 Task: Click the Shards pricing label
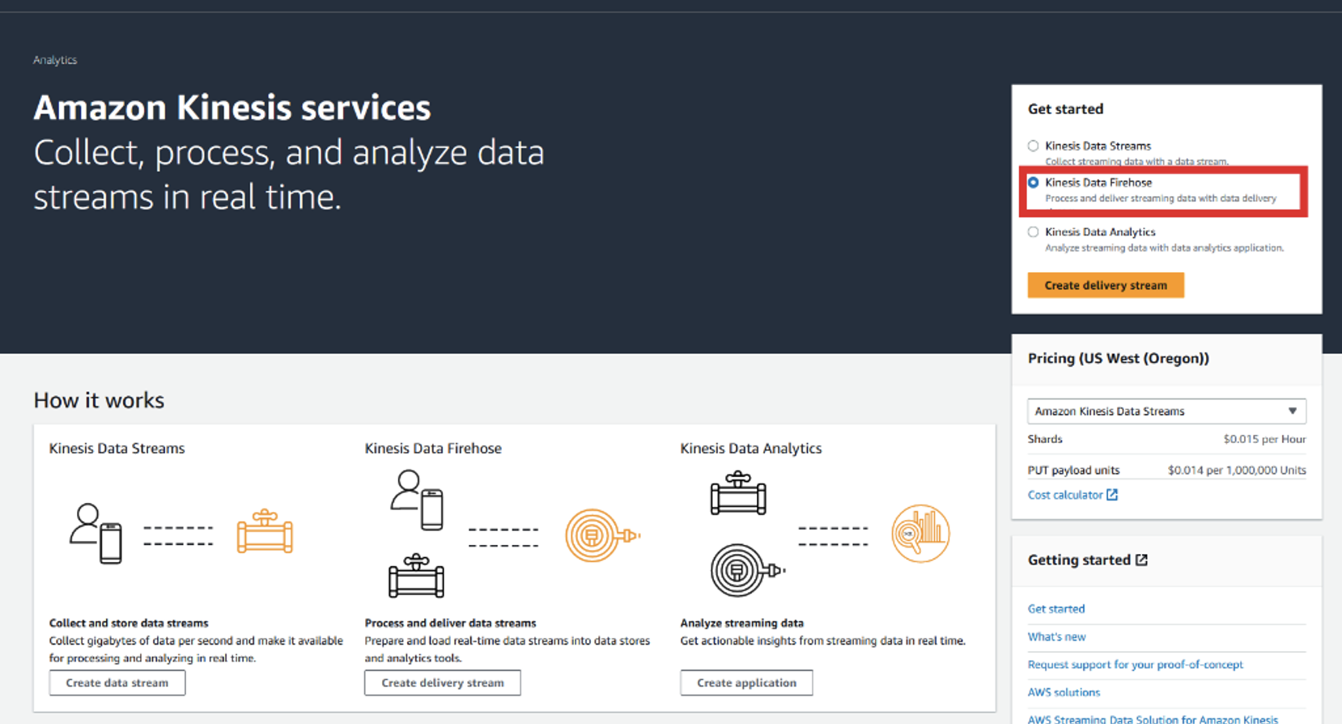1045,439
